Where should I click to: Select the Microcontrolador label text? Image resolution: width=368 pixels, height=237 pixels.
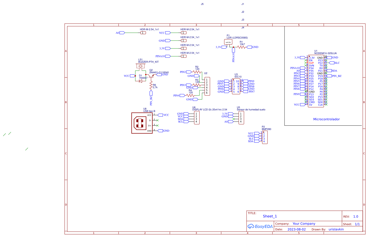[326, 119]
